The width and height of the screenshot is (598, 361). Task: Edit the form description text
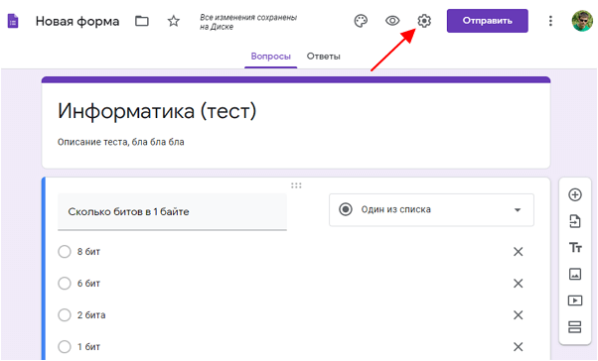121,142
